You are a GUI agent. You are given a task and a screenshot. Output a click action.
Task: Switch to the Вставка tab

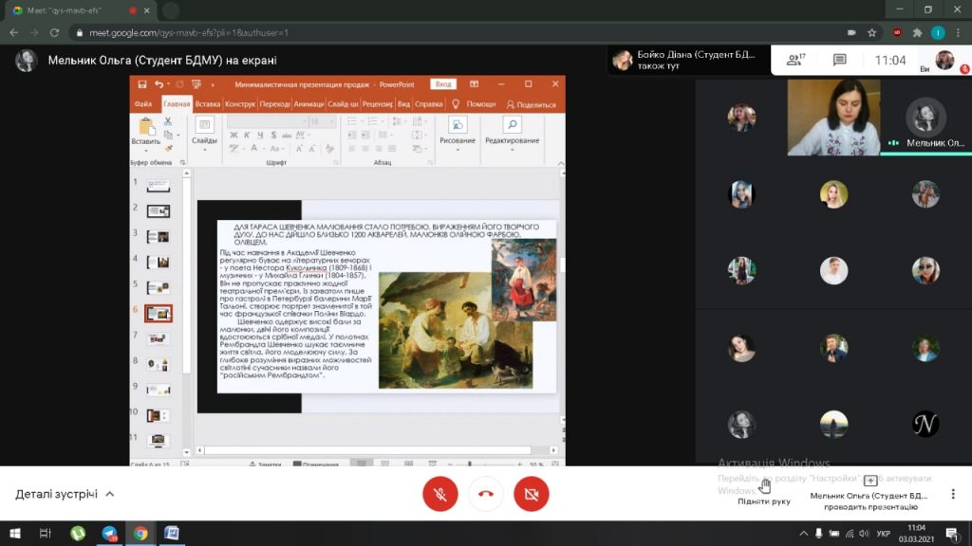[208, 104]
